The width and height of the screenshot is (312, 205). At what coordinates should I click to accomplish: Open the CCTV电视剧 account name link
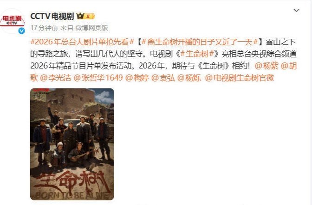(52, 16)
